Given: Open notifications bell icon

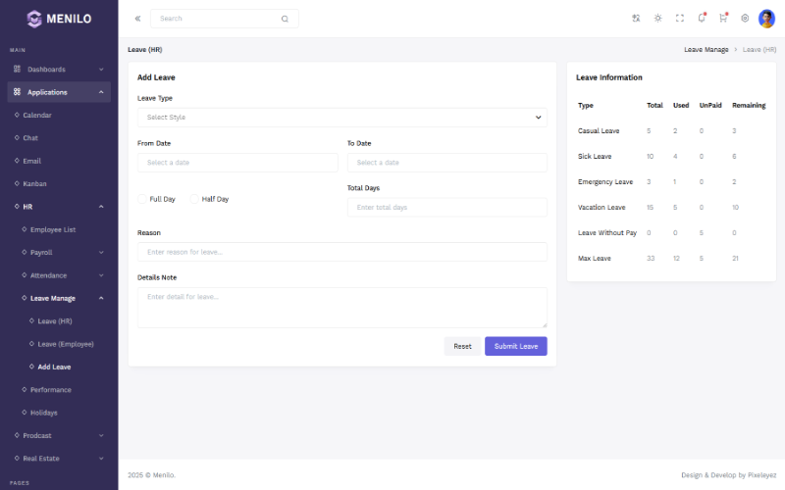Looking at the screenshot, I should coord(702,18).
